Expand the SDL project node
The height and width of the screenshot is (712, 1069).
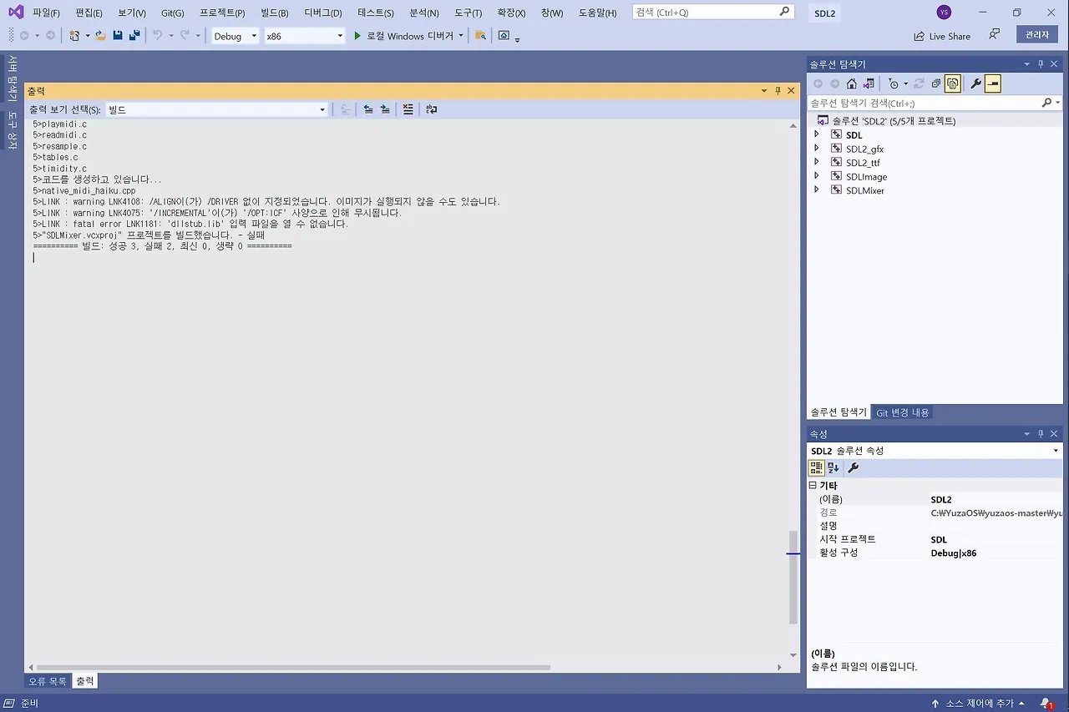817,134
